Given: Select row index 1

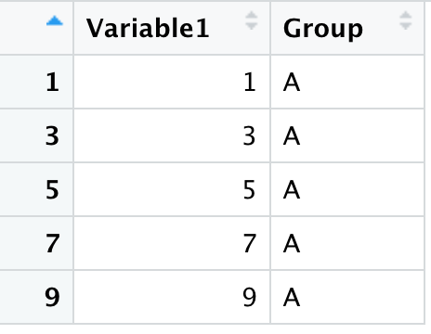Looking at the screenshot, I should [x=36, y=82].
